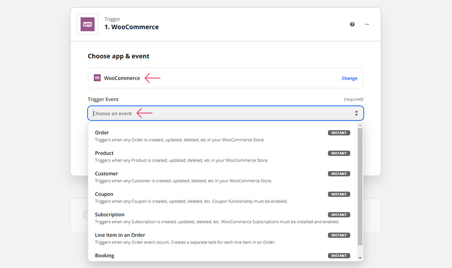Click INSTANT badge for Line Item in an Order
Image resolution: width=452 pixels, height=268 pixels.
(339, 235)
